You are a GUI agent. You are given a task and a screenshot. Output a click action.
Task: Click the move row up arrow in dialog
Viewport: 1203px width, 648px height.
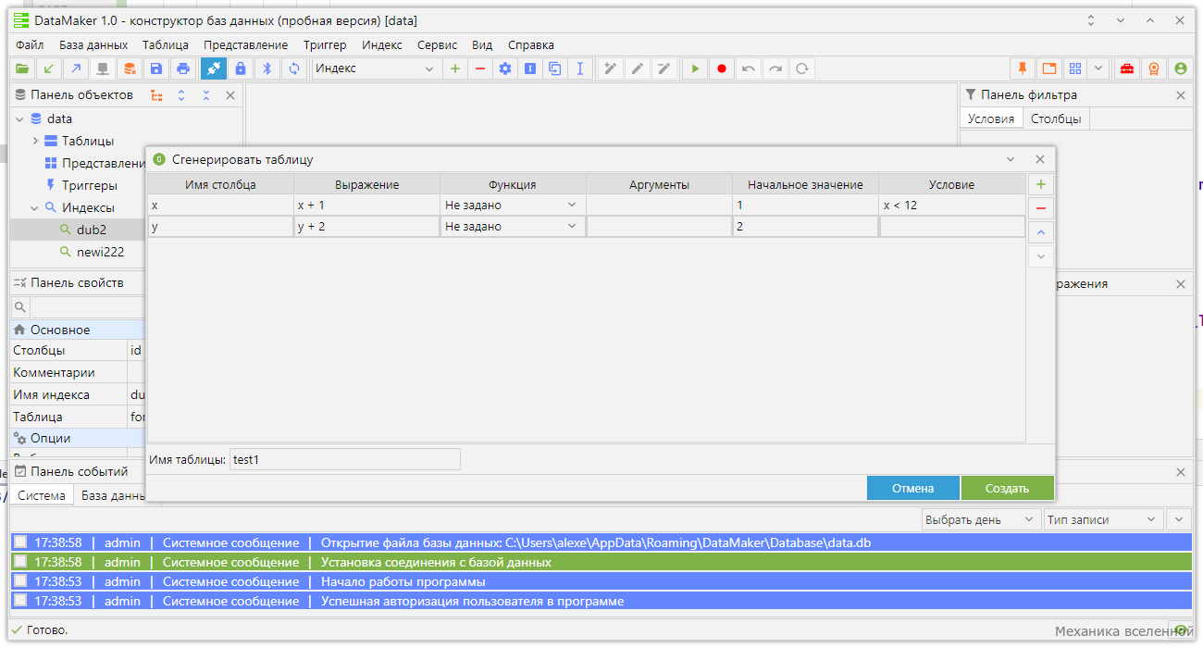tap(1041, 232)
